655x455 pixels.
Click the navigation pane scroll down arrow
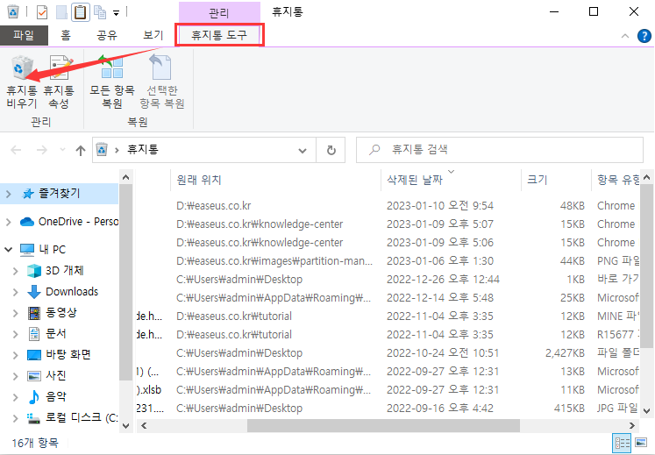point(125,426)
